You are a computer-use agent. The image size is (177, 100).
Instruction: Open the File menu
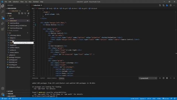(x=6, y=2)
